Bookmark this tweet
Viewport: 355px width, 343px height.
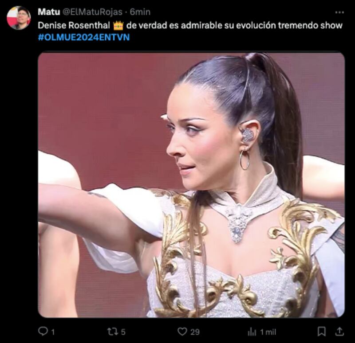pyautogui.click(x=321, y=331)
